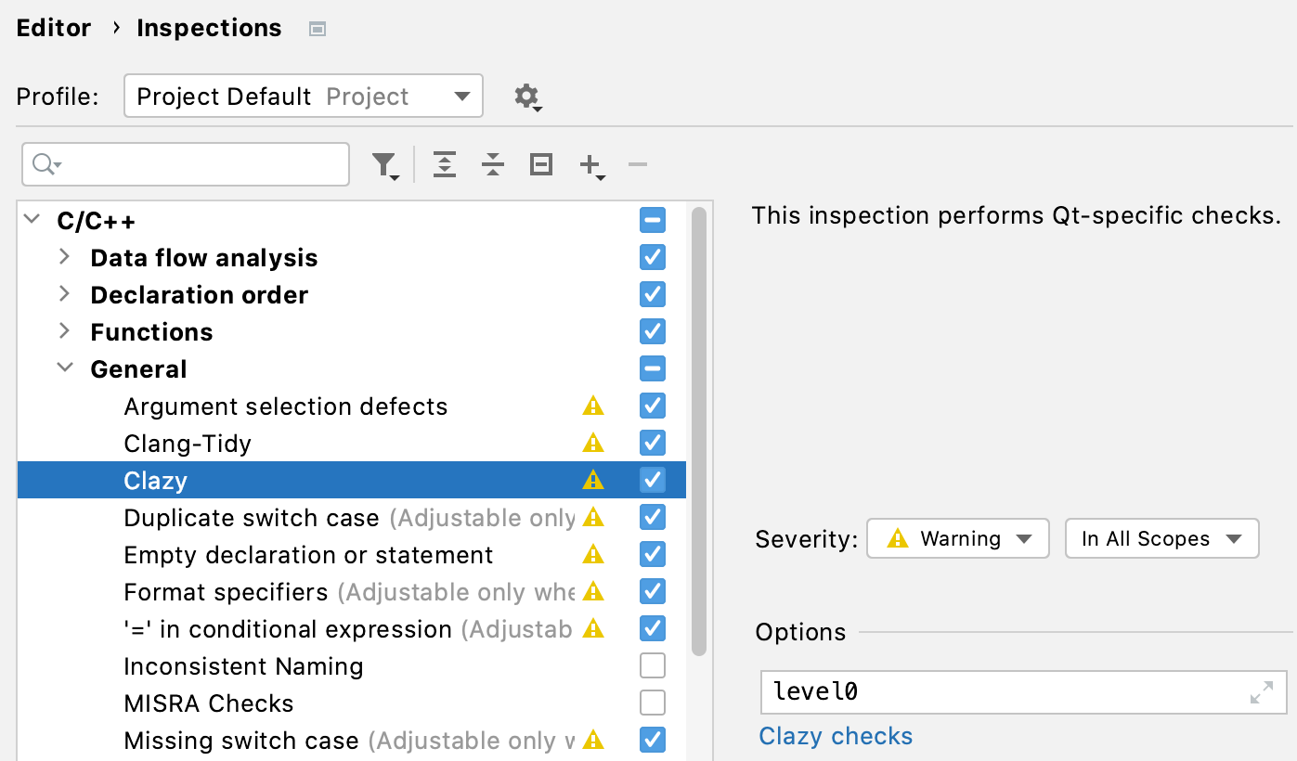Click the small icon next to Inspections title
This screenshot has width=1297, height=761.
[x=318, y=29]
